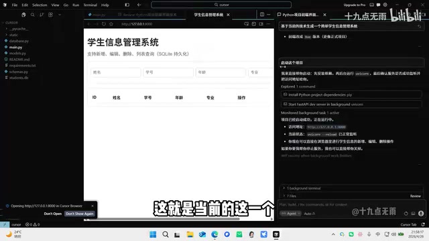This screenshot has height=241, width=429.
Task: Open the Explorer view icon in sidebar
Action: [x=23, y=15]
